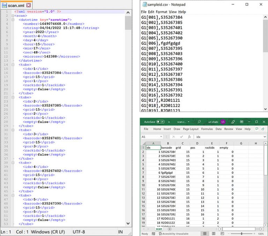Add a new sheet with plus icon
This screenshot has height=236, width=268.
pyautogui.click(x=170, y=229)
